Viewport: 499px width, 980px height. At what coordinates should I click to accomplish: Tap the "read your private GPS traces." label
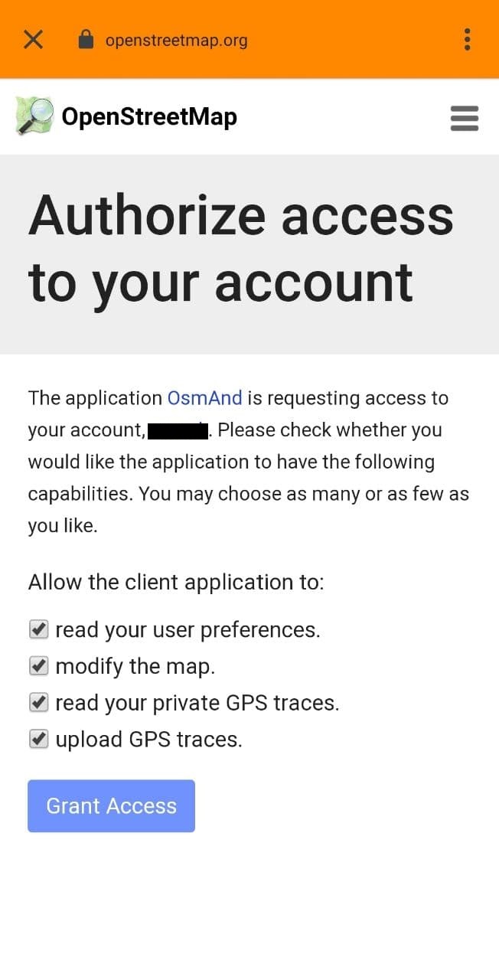(x=197, y=703)
